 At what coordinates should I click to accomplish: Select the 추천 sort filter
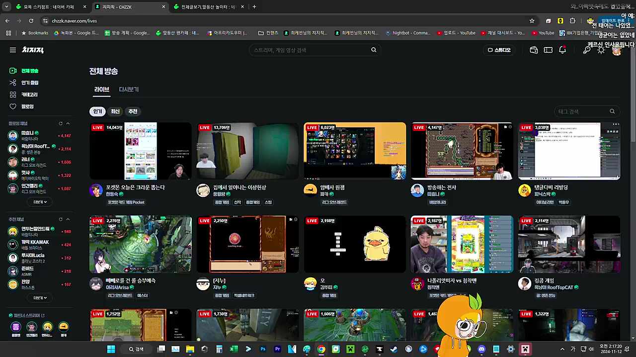coord(133,112)
